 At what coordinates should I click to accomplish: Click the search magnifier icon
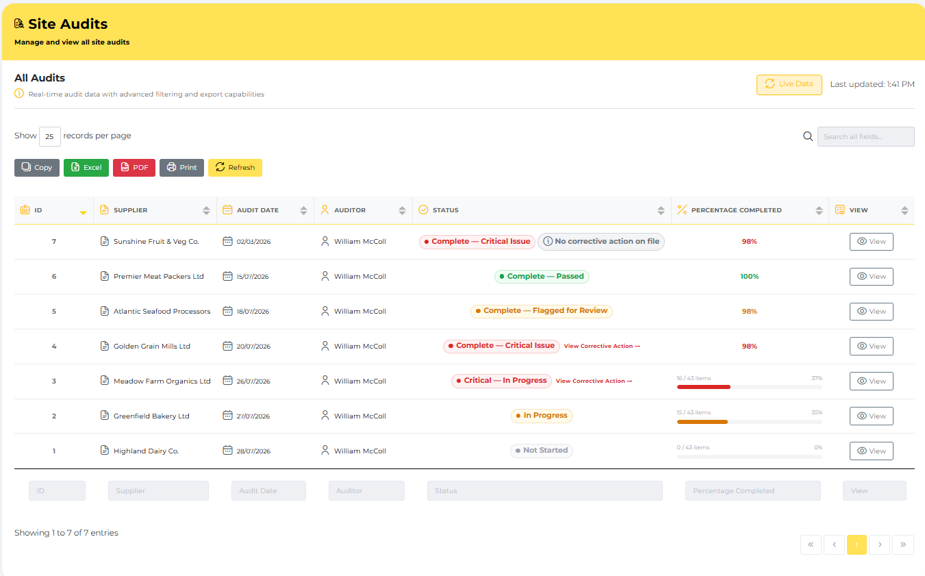coord(808,136)
